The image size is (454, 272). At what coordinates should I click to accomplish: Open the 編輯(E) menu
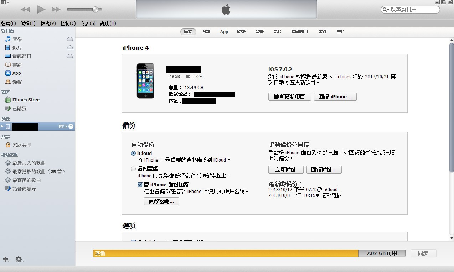[x=28, y=23]
